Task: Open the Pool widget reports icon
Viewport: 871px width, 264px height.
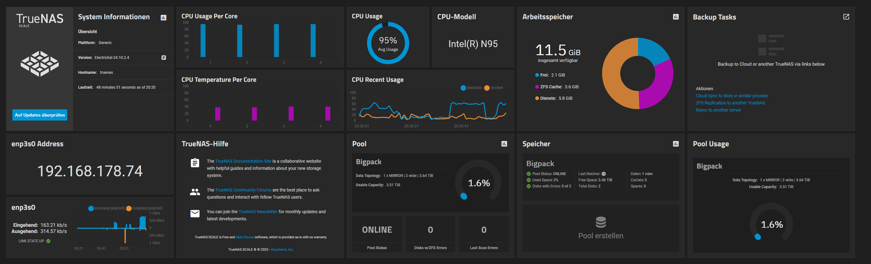Action: point(504,144)
